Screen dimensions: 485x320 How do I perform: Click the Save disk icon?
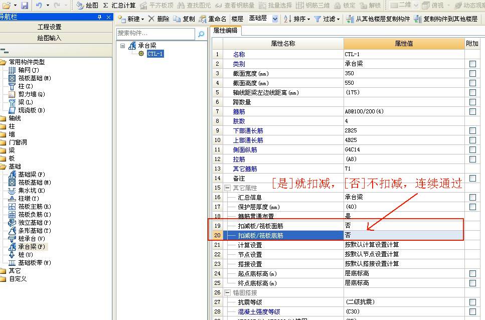[x=25, y=5]
